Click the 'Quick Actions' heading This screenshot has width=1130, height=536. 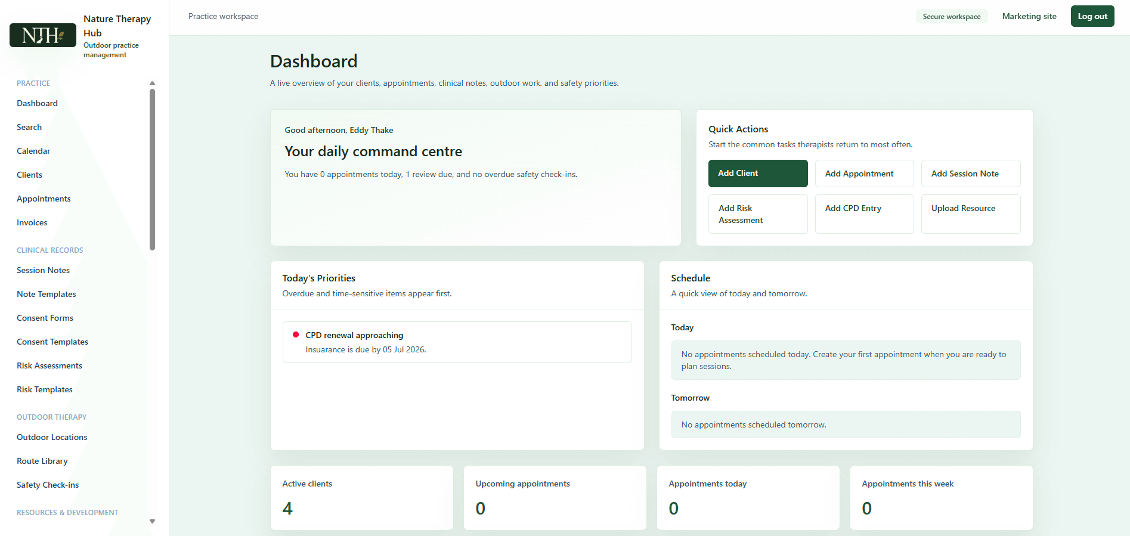pyautogui.click(x=738, y=129)
